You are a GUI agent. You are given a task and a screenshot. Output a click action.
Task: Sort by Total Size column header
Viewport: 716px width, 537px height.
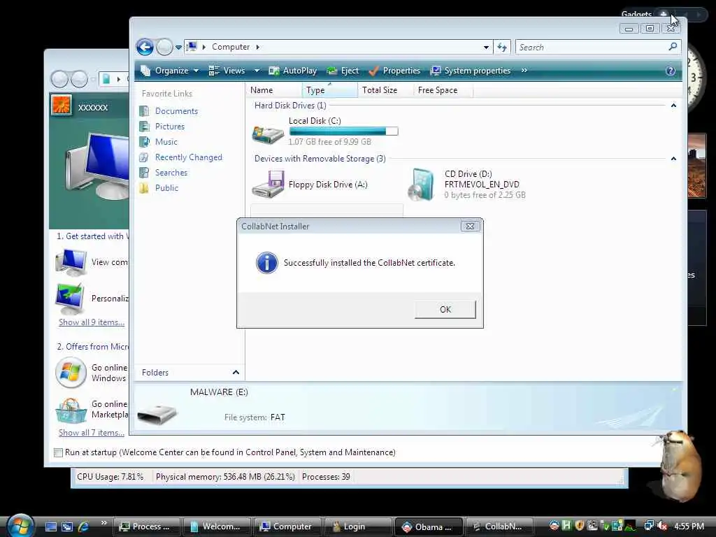386,90
